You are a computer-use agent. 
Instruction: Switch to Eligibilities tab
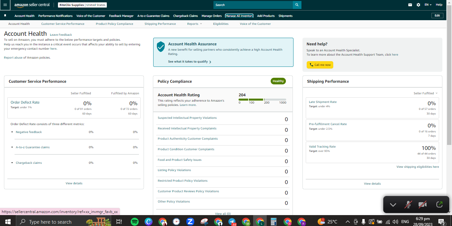coord(221,24)
